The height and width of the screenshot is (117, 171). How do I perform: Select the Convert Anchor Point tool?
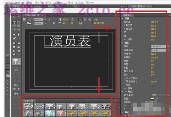tap(19, 38)
